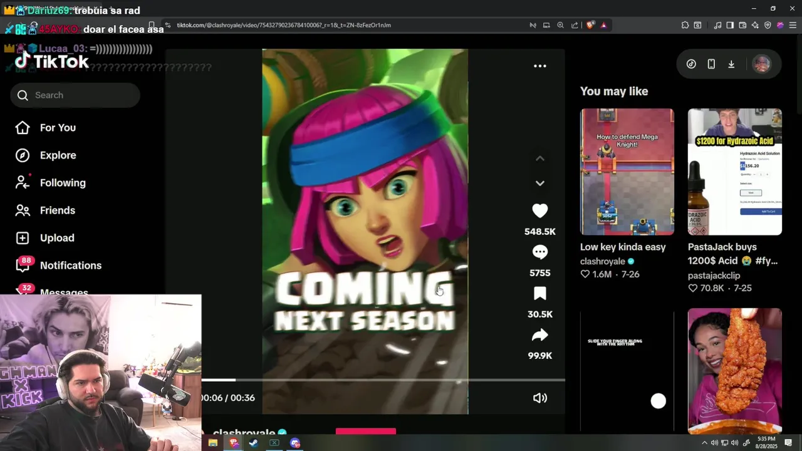Open the comments with 5755 count
This screenshot has height=451, width=802.
pyautogui.click(x=539, y=252)
